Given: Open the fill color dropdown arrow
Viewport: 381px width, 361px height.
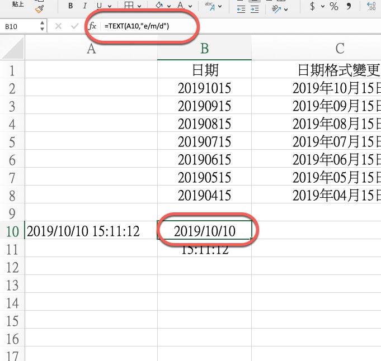Looking at the screenshot, I should 169,6.
